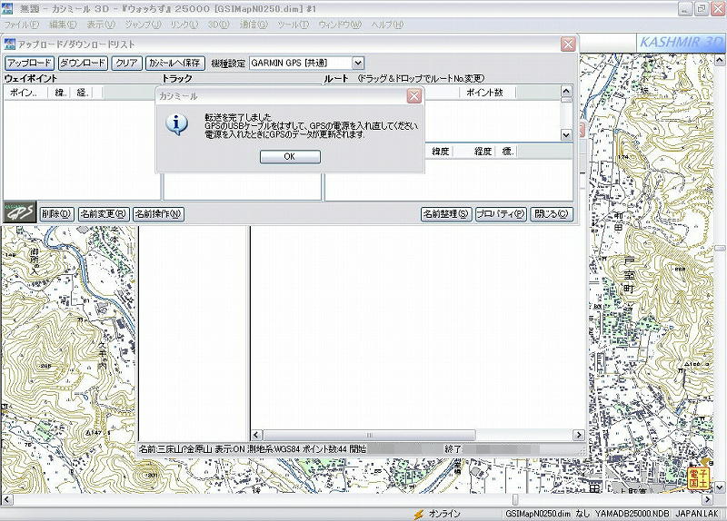This screenshot has height=521, width=727.
Task: Click the Upload/Download list title icon
Action: (x=10, y=44)
